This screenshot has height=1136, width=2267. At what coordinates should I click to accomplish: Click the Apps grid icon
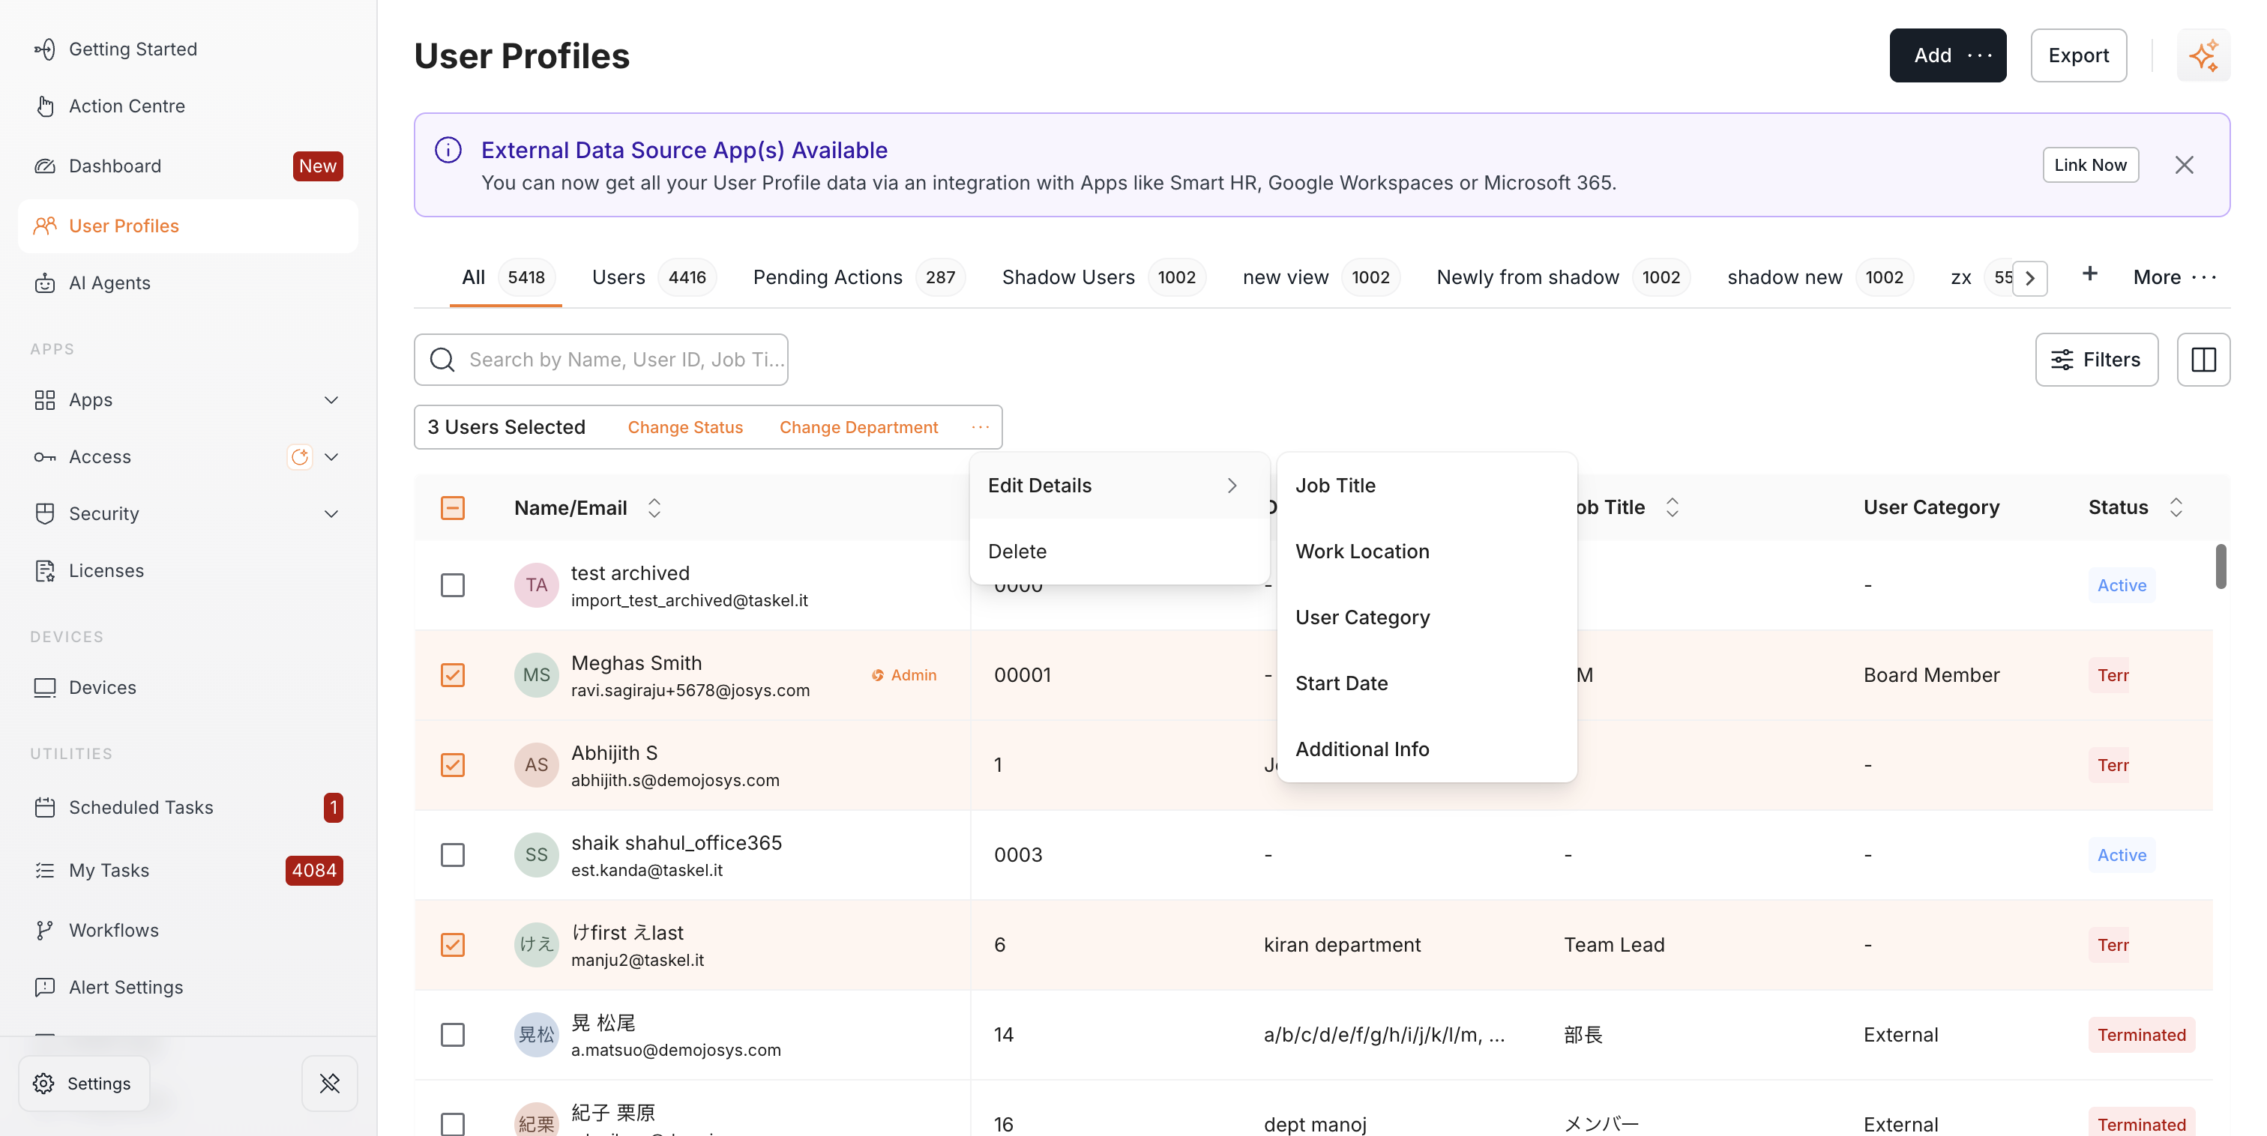45,400
